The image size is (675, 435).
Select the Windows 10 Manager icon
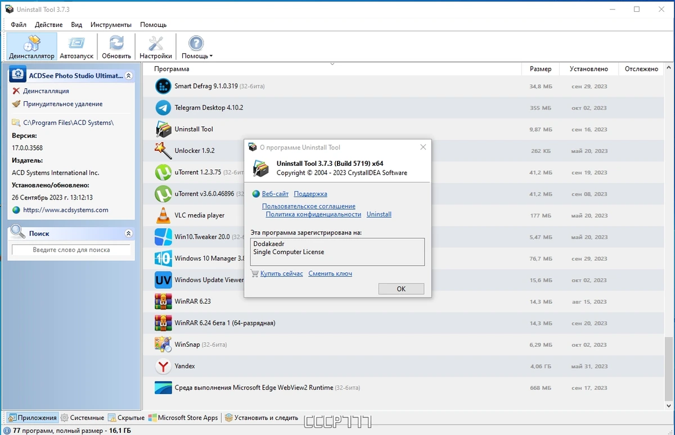click(163, 259)
